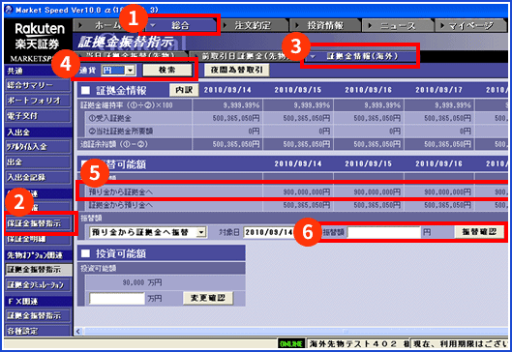Select the 証拠金情報(海外) sub-tab
The width and height of the screenshot is (512, 352).
pos(362,56)
